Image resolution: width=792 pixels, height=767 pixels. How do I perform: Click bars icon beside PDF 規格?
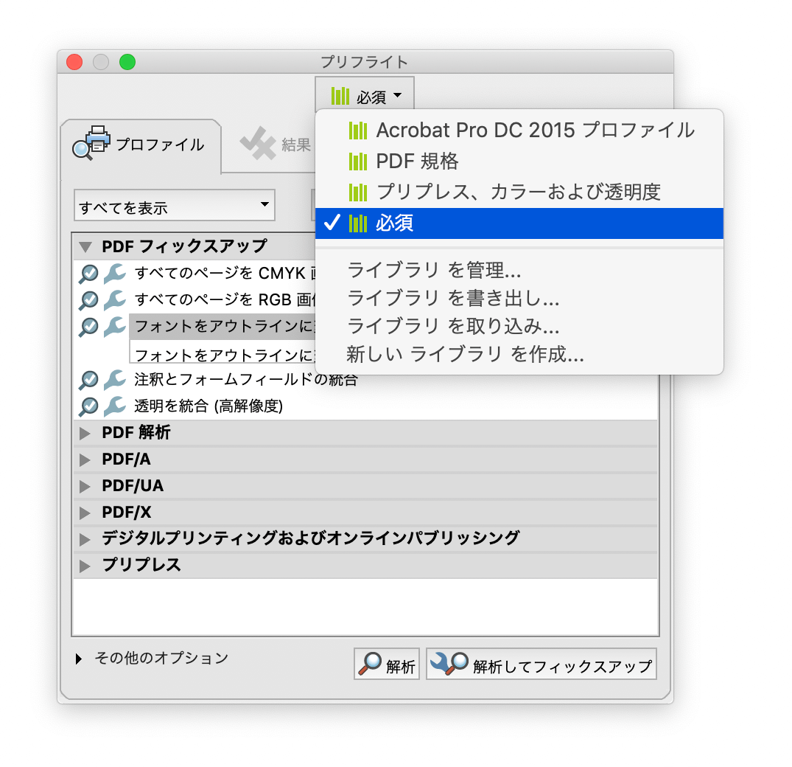(x=357, y=162)
